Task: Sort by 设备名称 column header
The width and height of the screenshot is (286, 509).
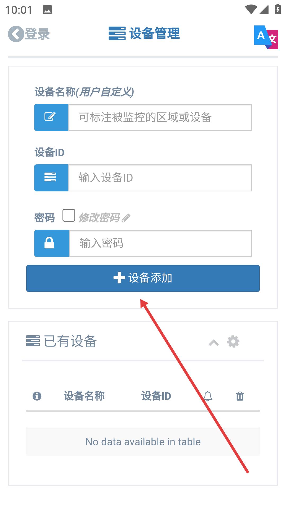Action: coord(84,396)
